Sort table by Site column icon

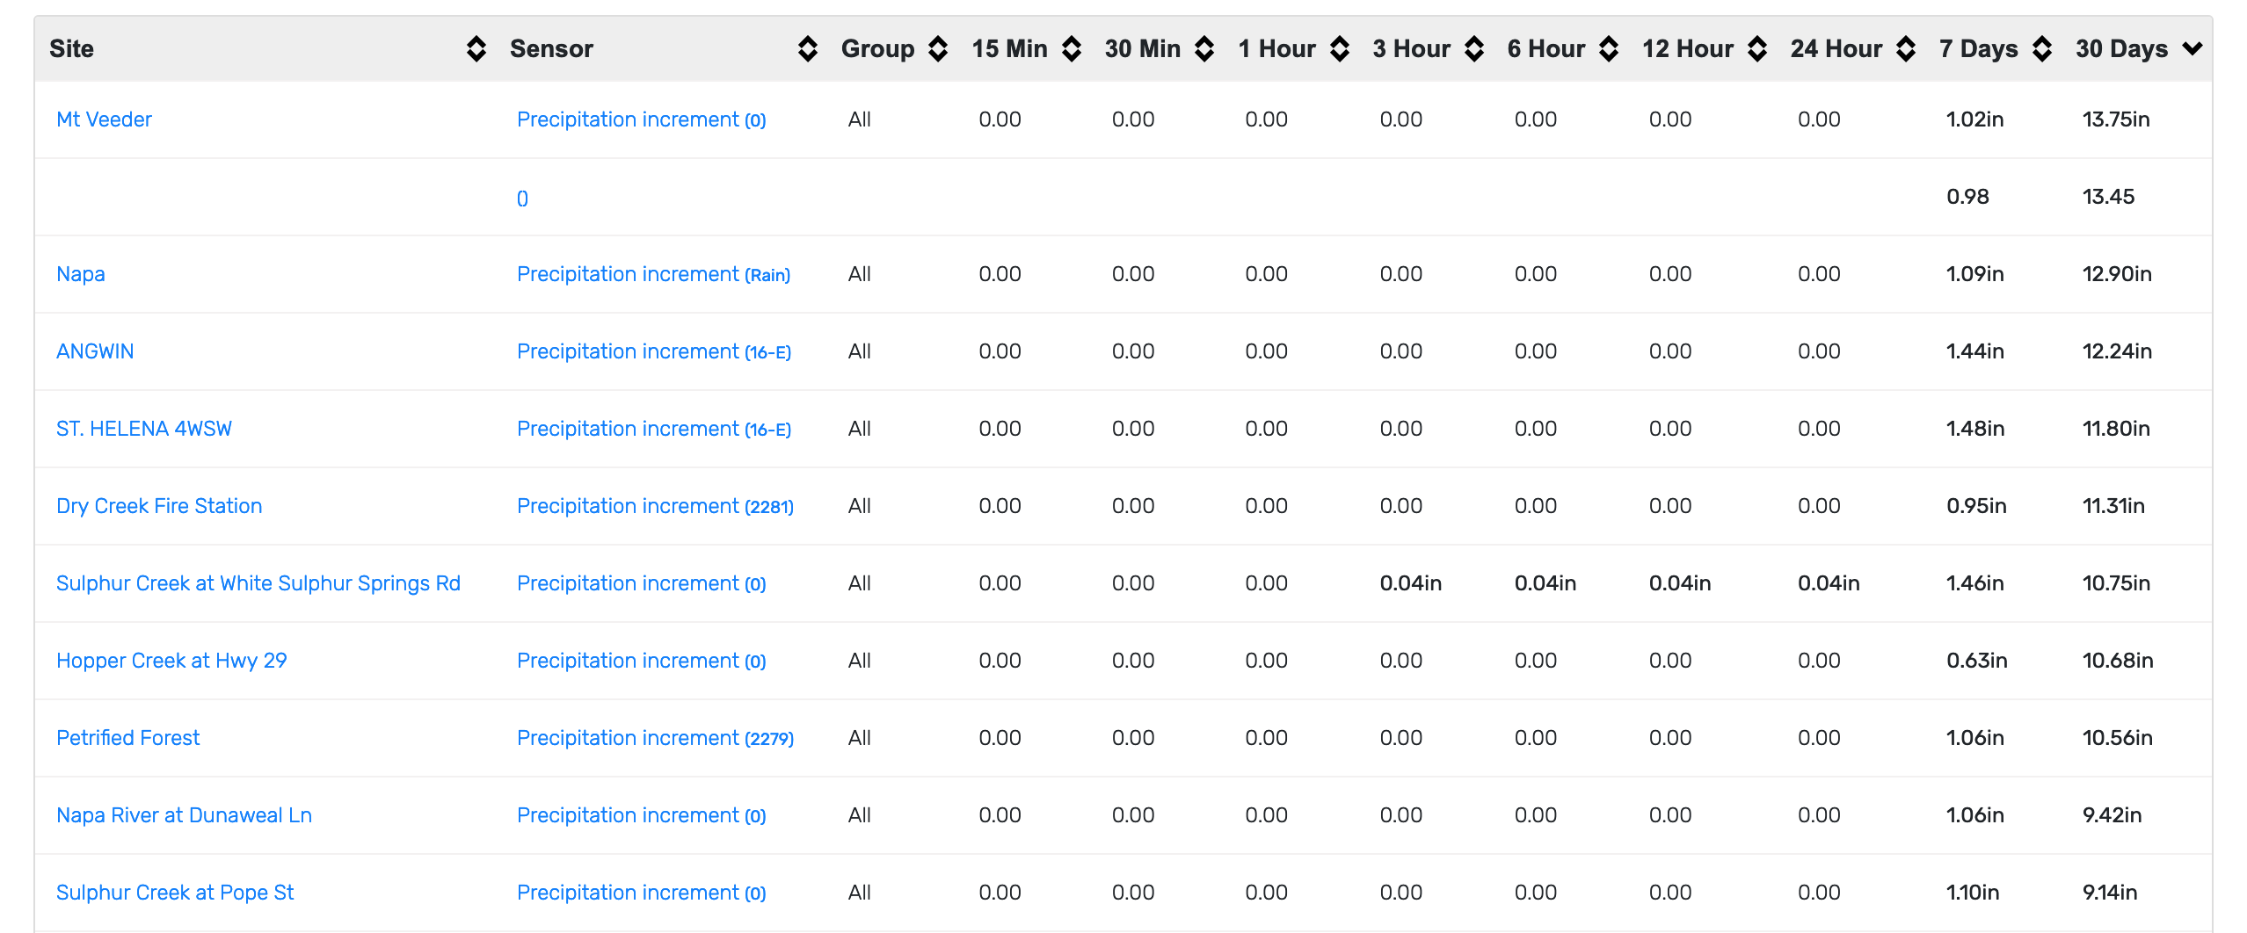click(476, 49)
